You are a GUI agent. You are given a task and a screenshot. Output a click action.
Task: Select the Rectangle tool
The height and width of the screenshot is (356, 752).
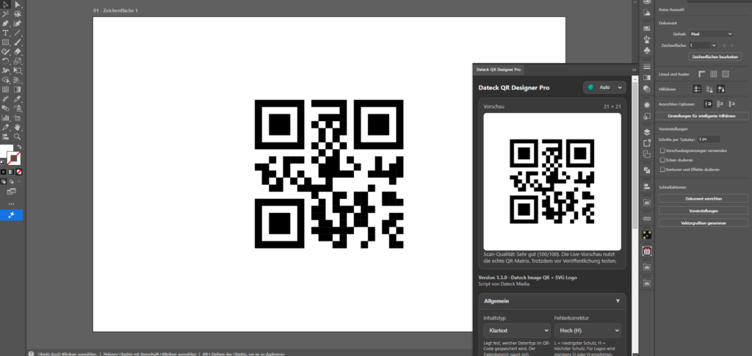(6, 42)
